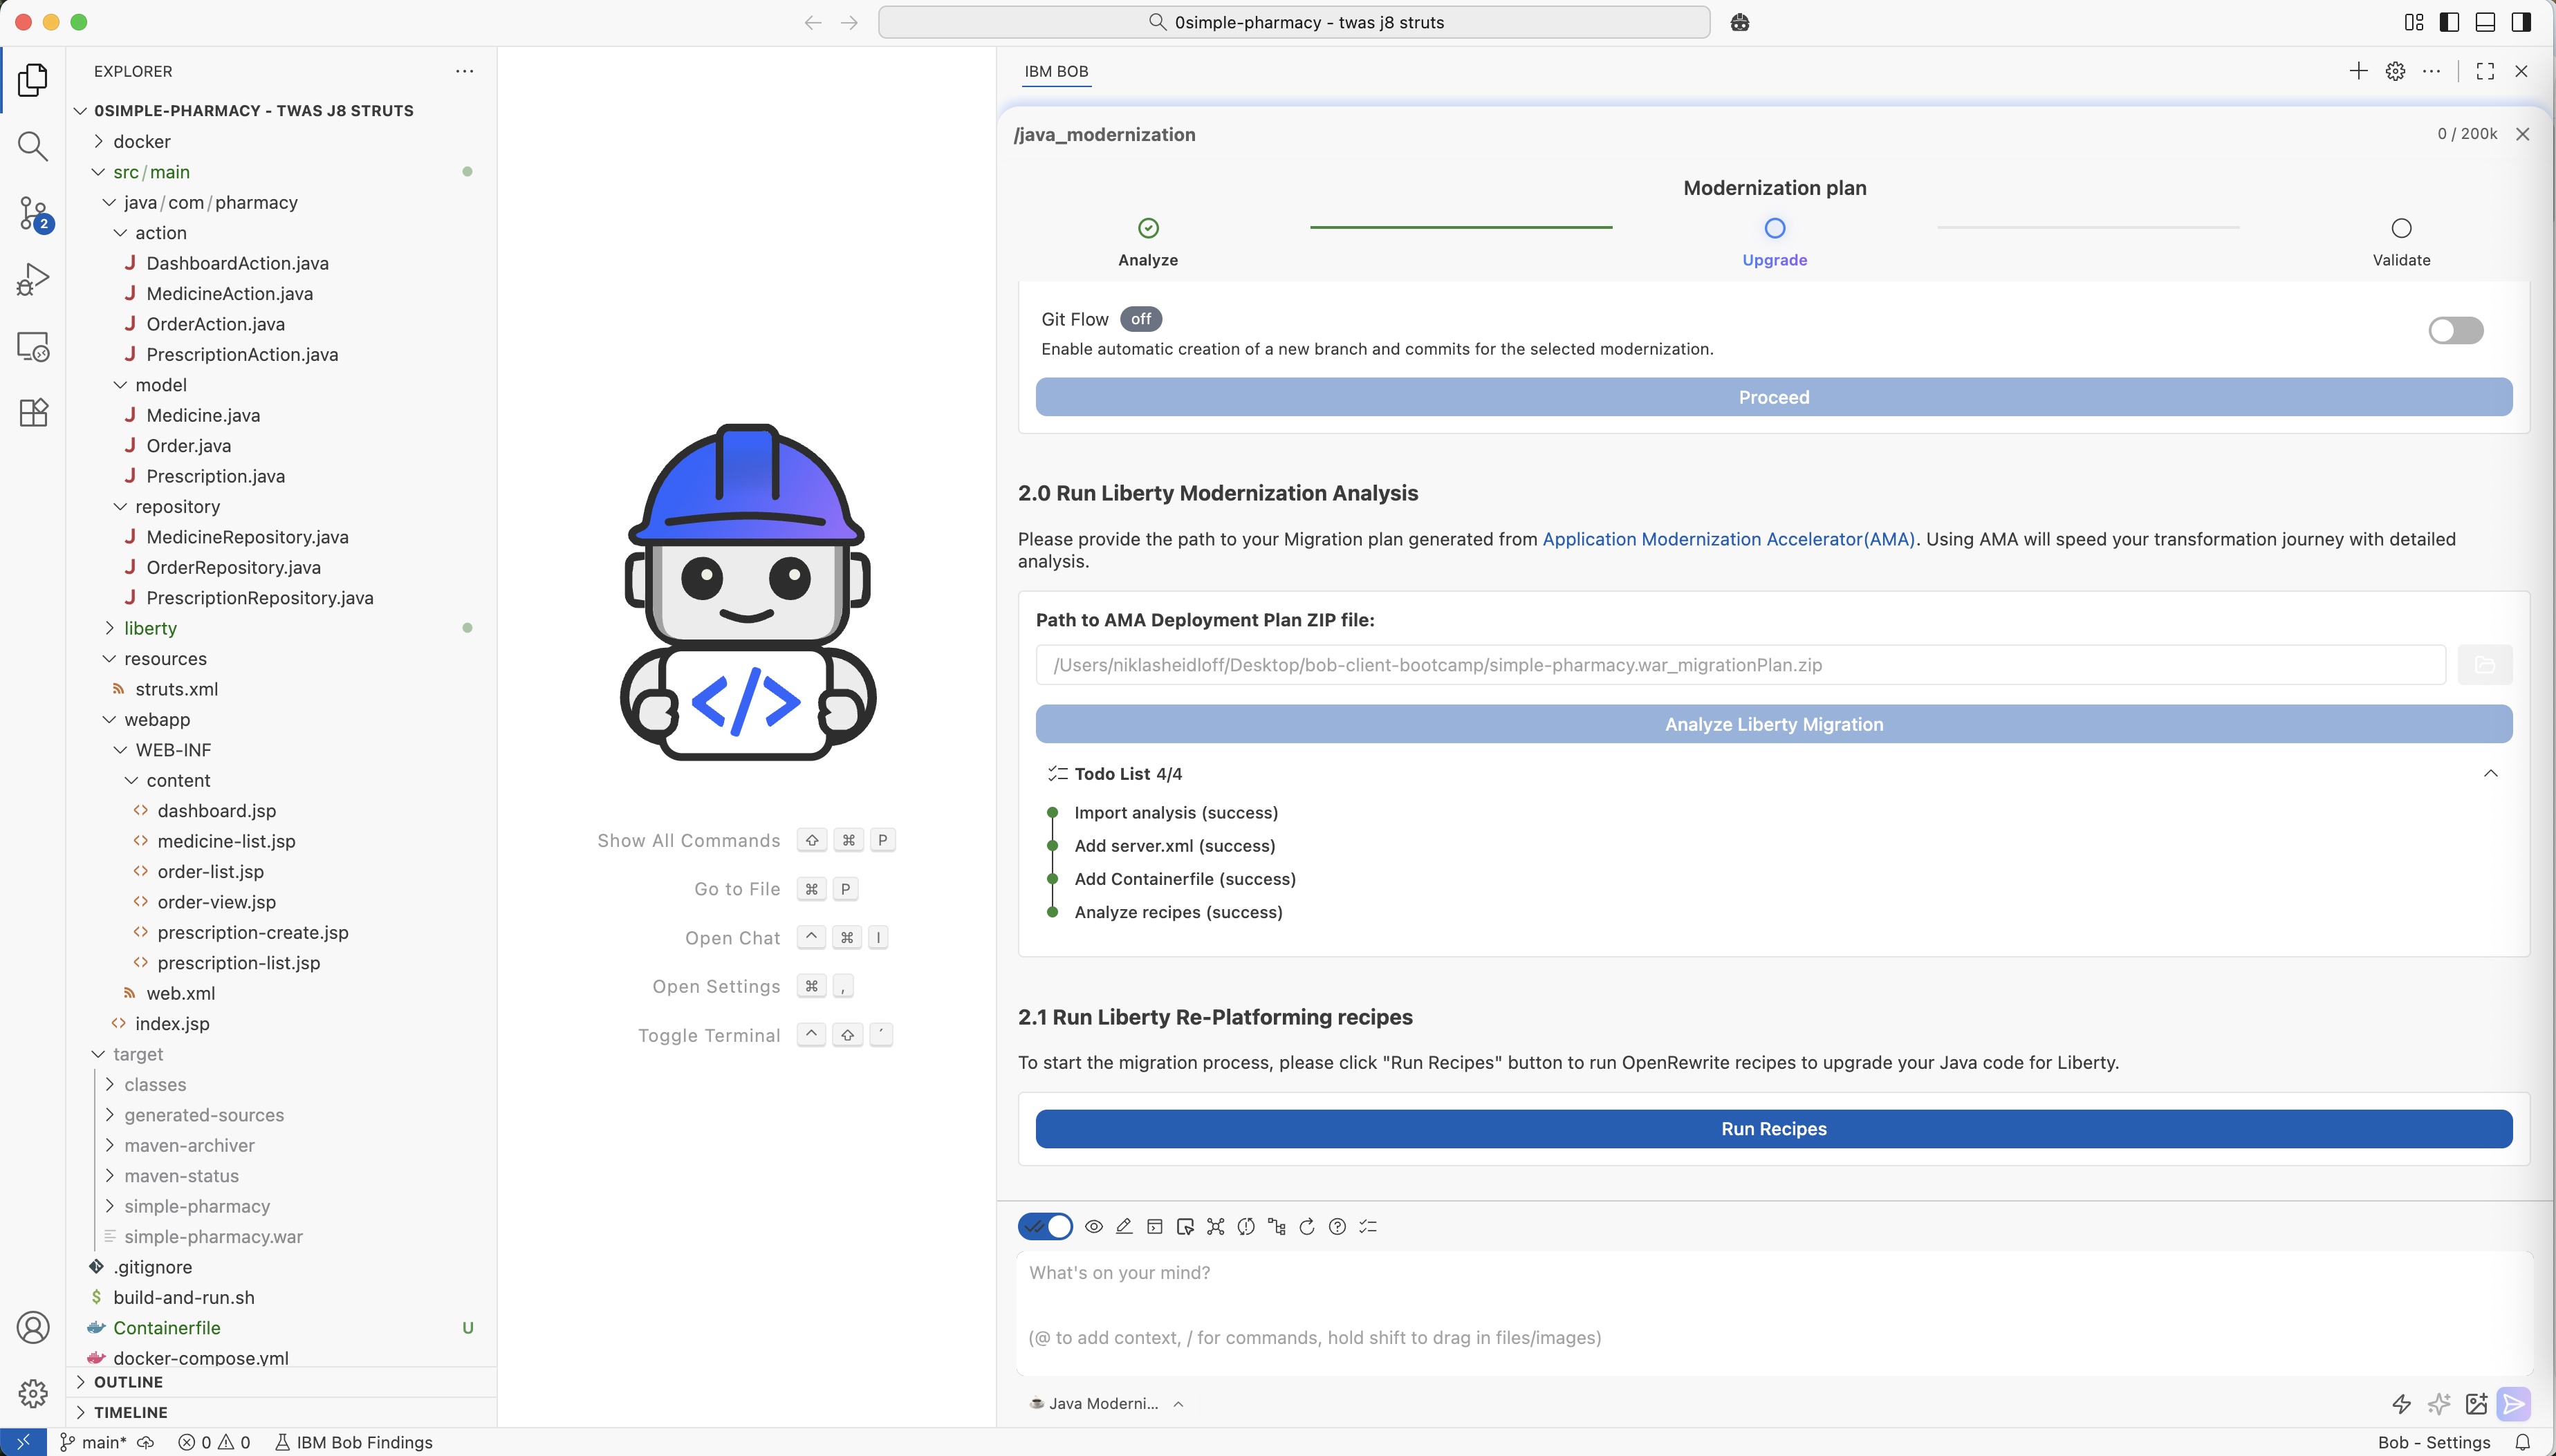
Task: Click the pencil edit icon above chat input
Action: point(1124,1227)
